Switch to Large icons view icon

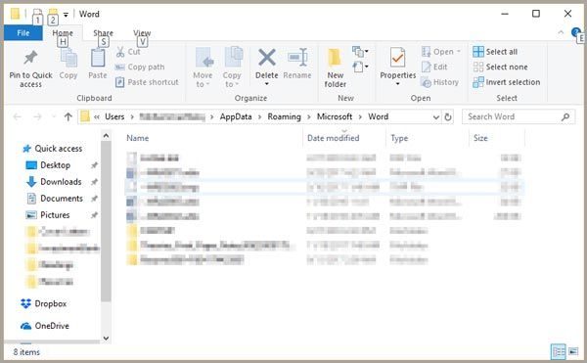pyautogui.click(x=573, y=351)
